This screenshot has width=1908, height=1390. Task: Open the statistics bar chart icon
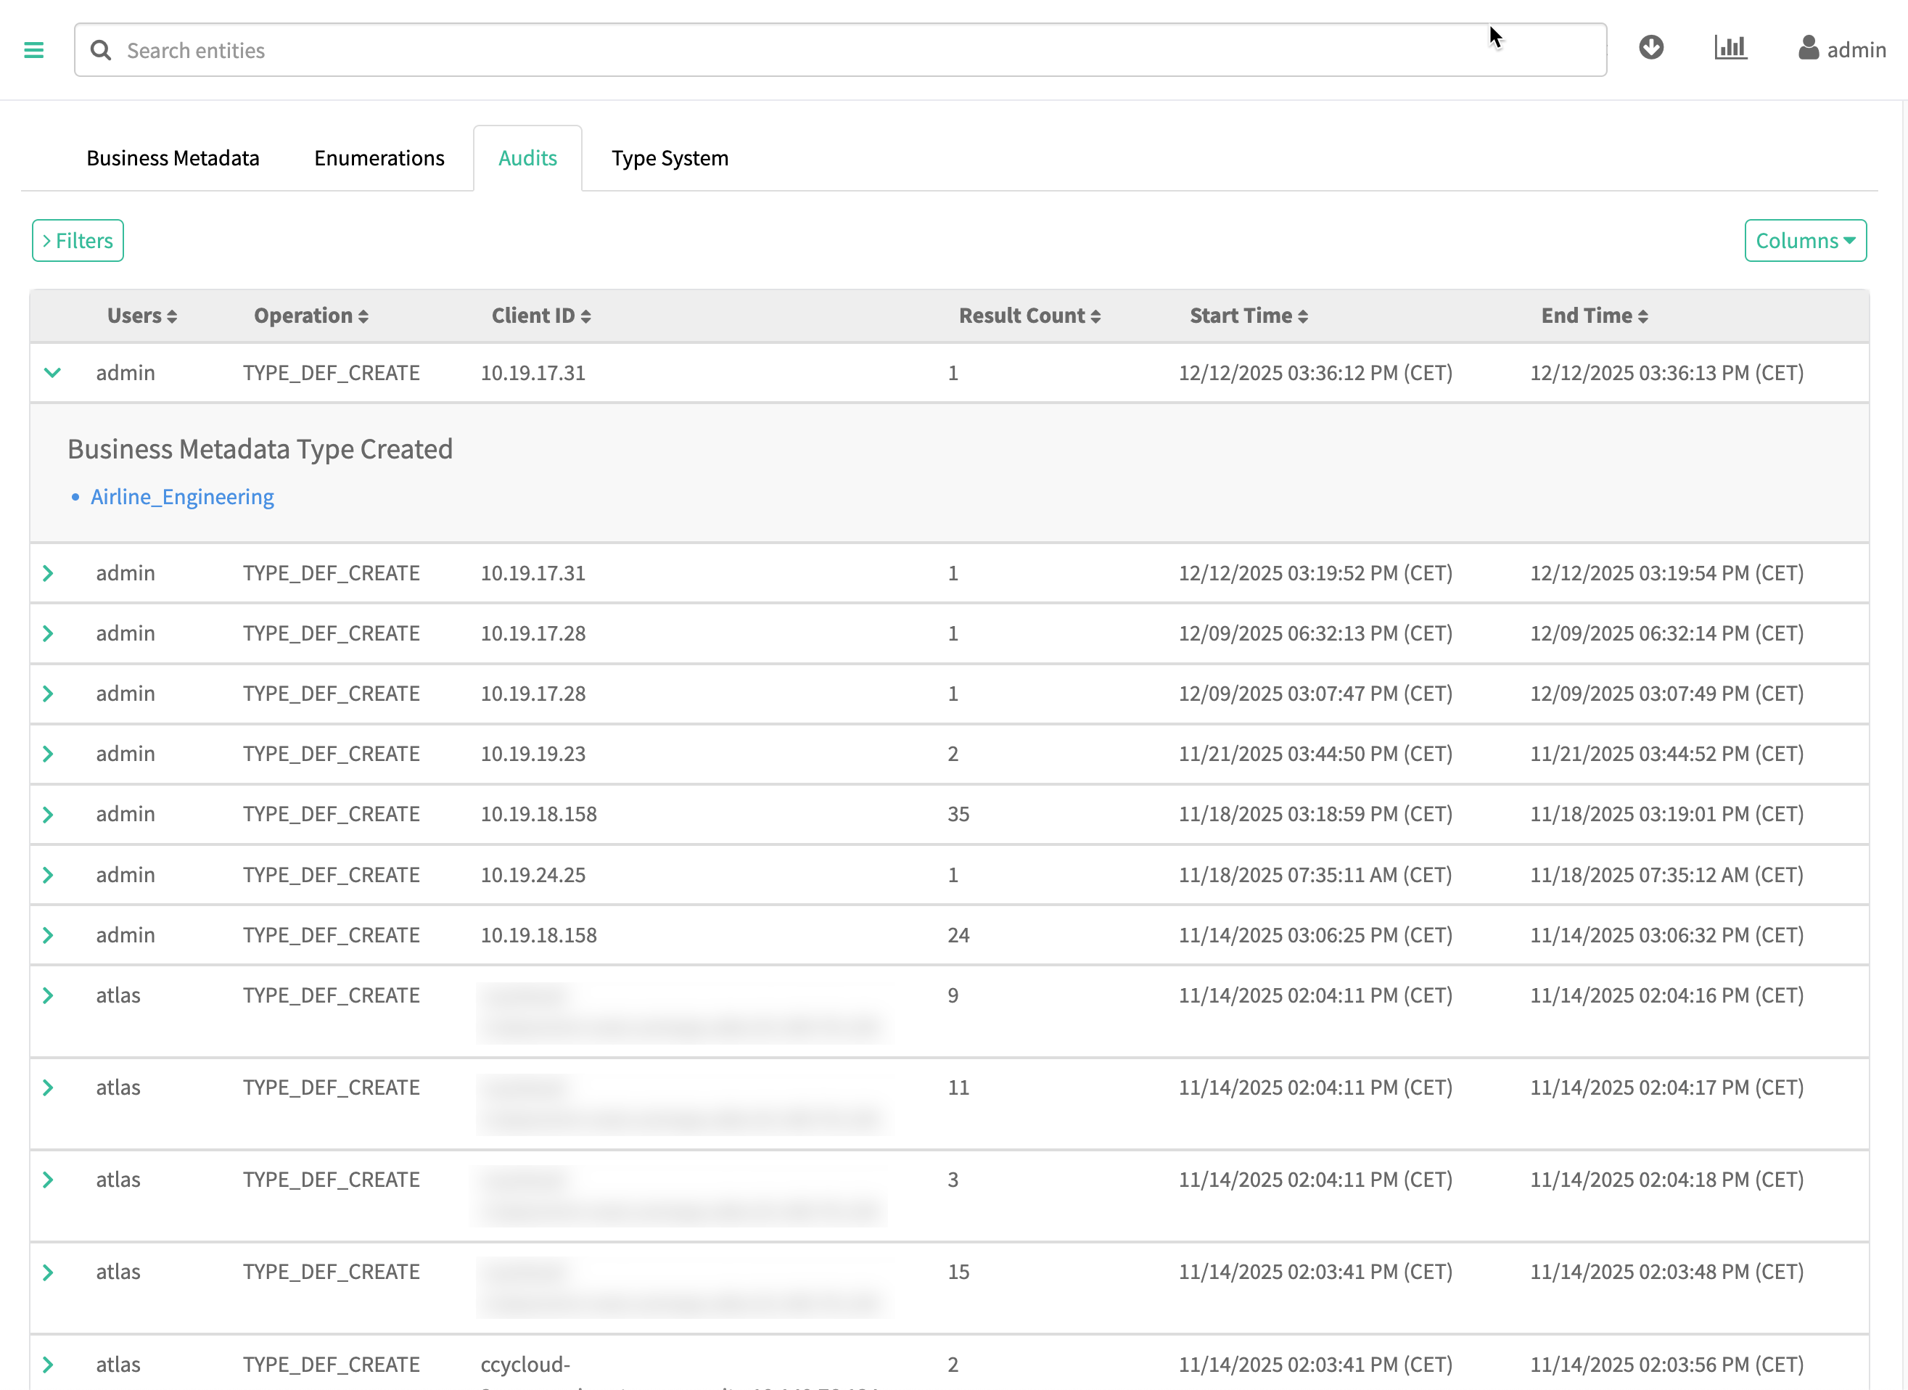(1730, 48)
